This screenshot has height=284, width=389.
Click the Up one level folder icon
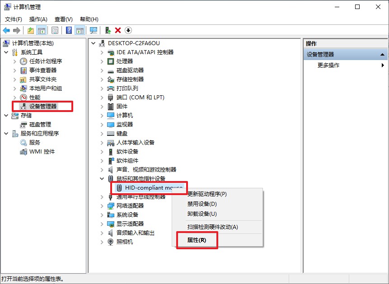(x=31, y=31)
